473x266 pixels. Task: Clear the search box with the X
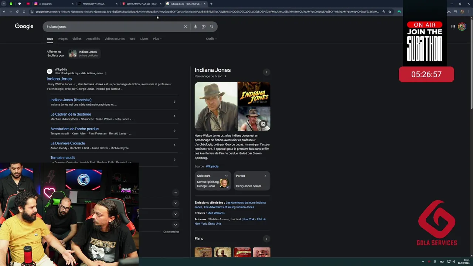[186, 27]
